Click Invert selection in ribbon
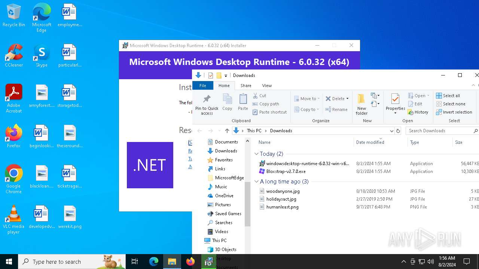Image resolution: width=479 pixels, height=269 pixels. point(454,112)
